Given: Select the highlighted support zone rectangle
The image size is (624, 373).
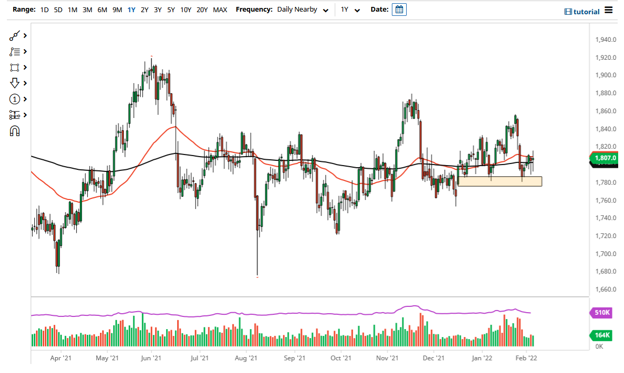Looking at the screenshot, I should coord(500,181).
